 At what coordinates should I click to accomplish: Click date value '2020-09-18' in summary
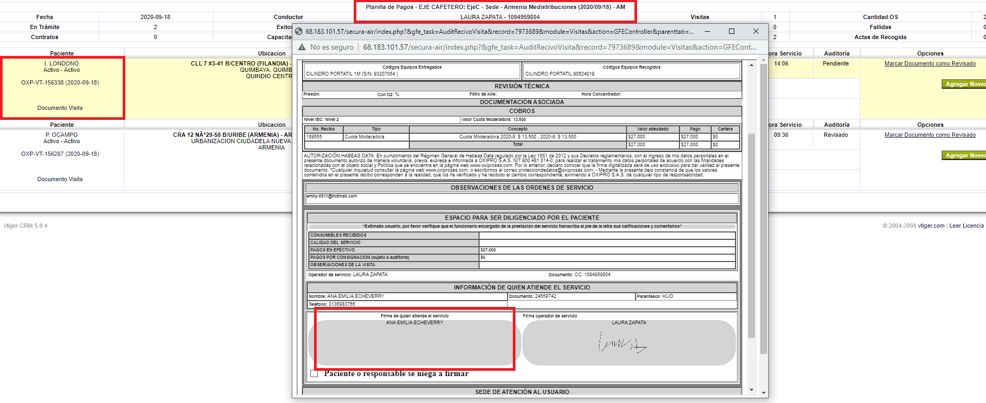155,17
